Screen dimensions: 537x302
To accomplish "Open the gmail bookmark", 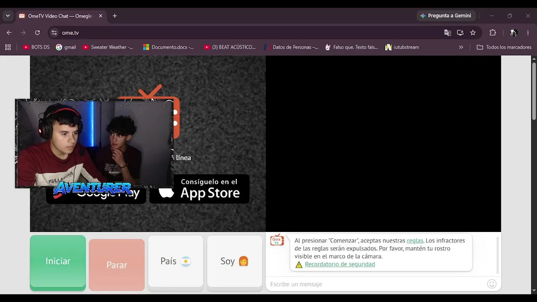I will (66, 47).
